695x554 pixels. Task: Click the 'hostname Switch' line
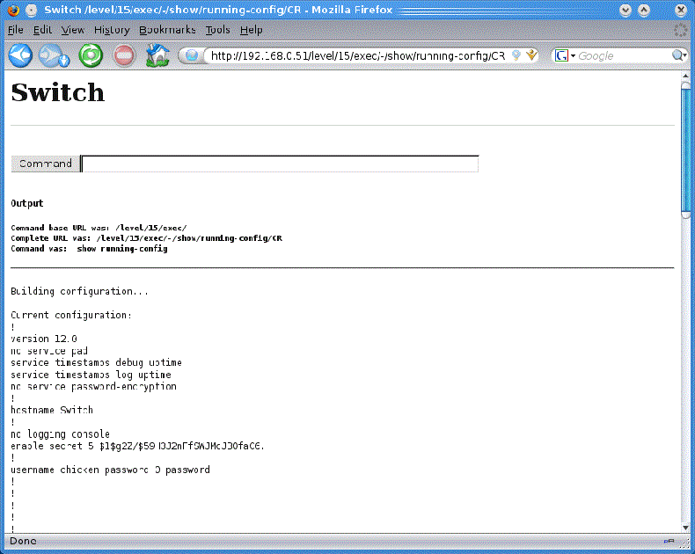(52, 410)
